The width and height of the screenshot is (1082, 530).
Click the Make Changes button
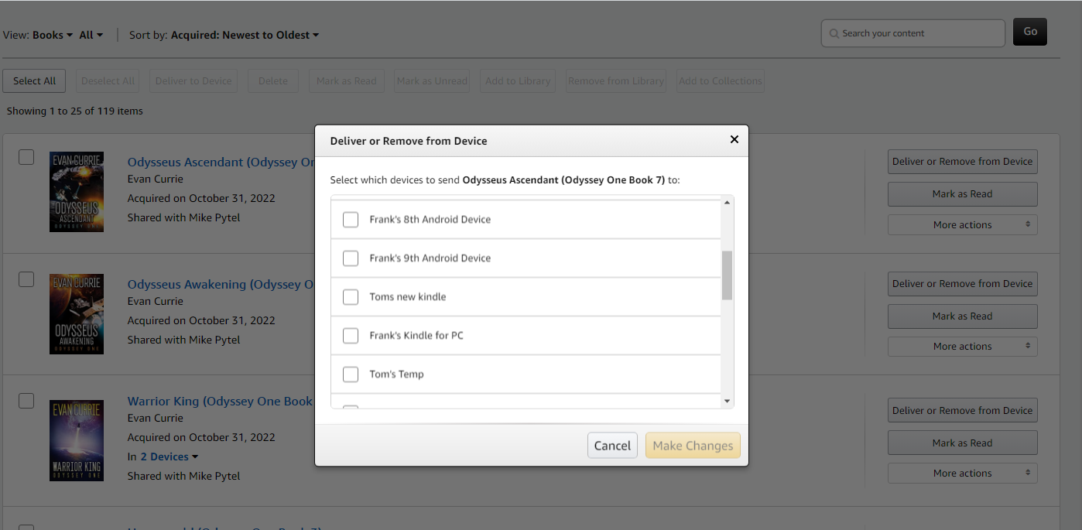pos(693,446)
